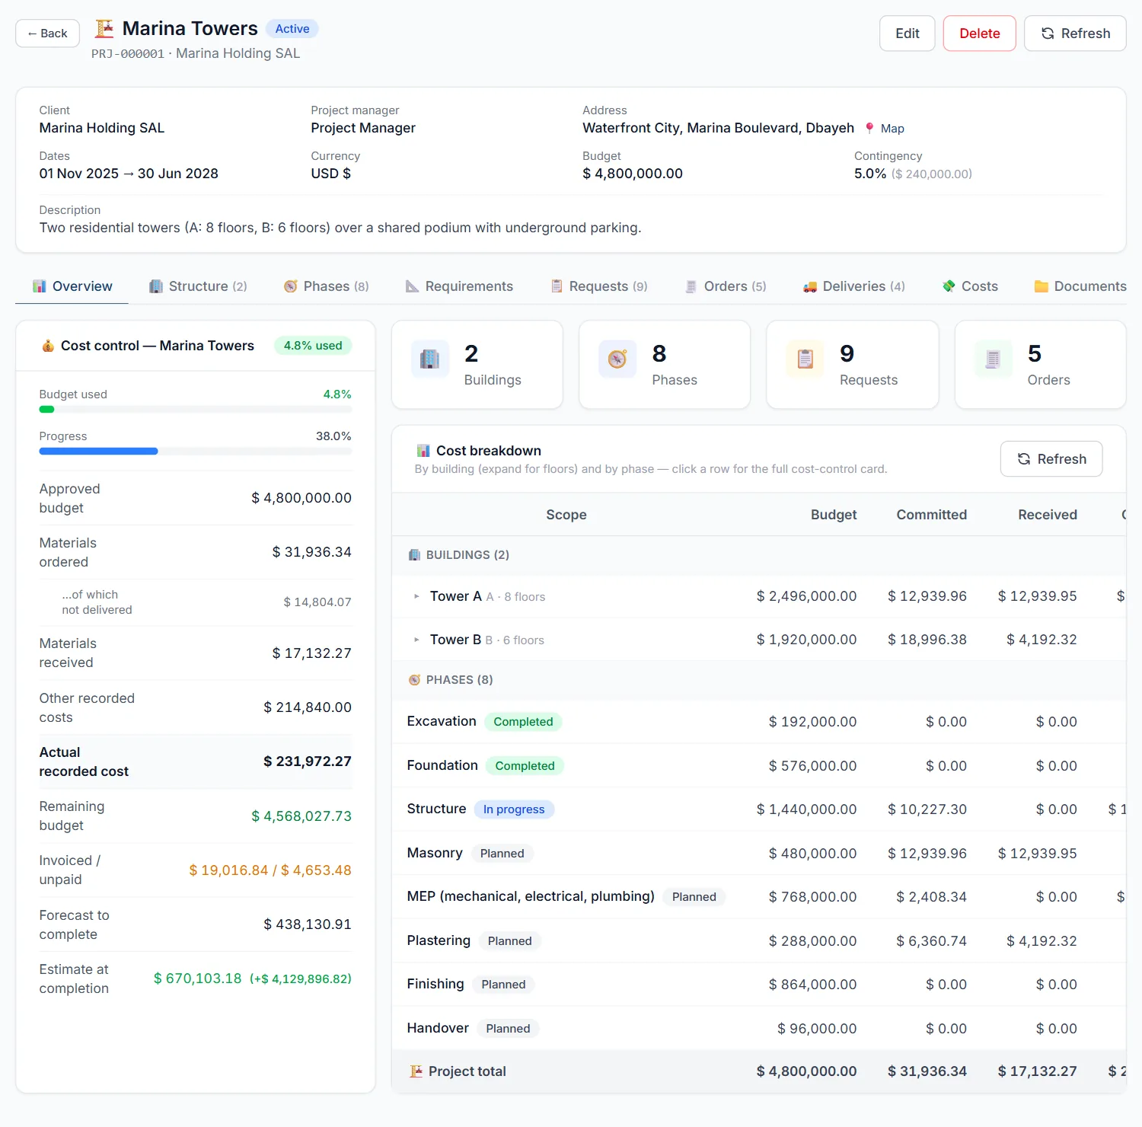Click the map pin icon next to Map

click(x=869, y=128)
